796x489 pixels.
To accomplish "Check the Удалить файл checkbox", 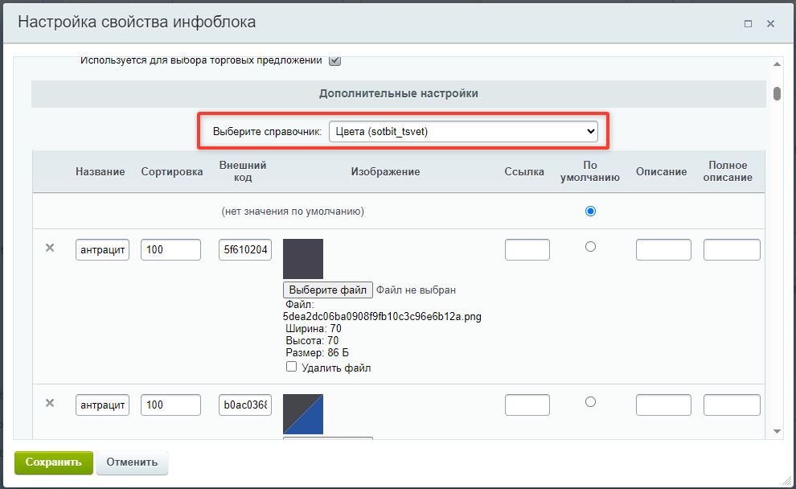I will click(291, 367).
